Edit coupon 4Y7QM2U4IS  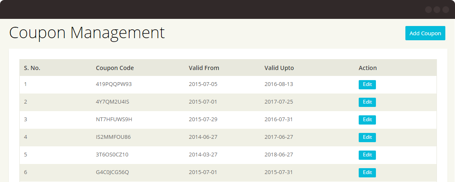coord(367,102)
